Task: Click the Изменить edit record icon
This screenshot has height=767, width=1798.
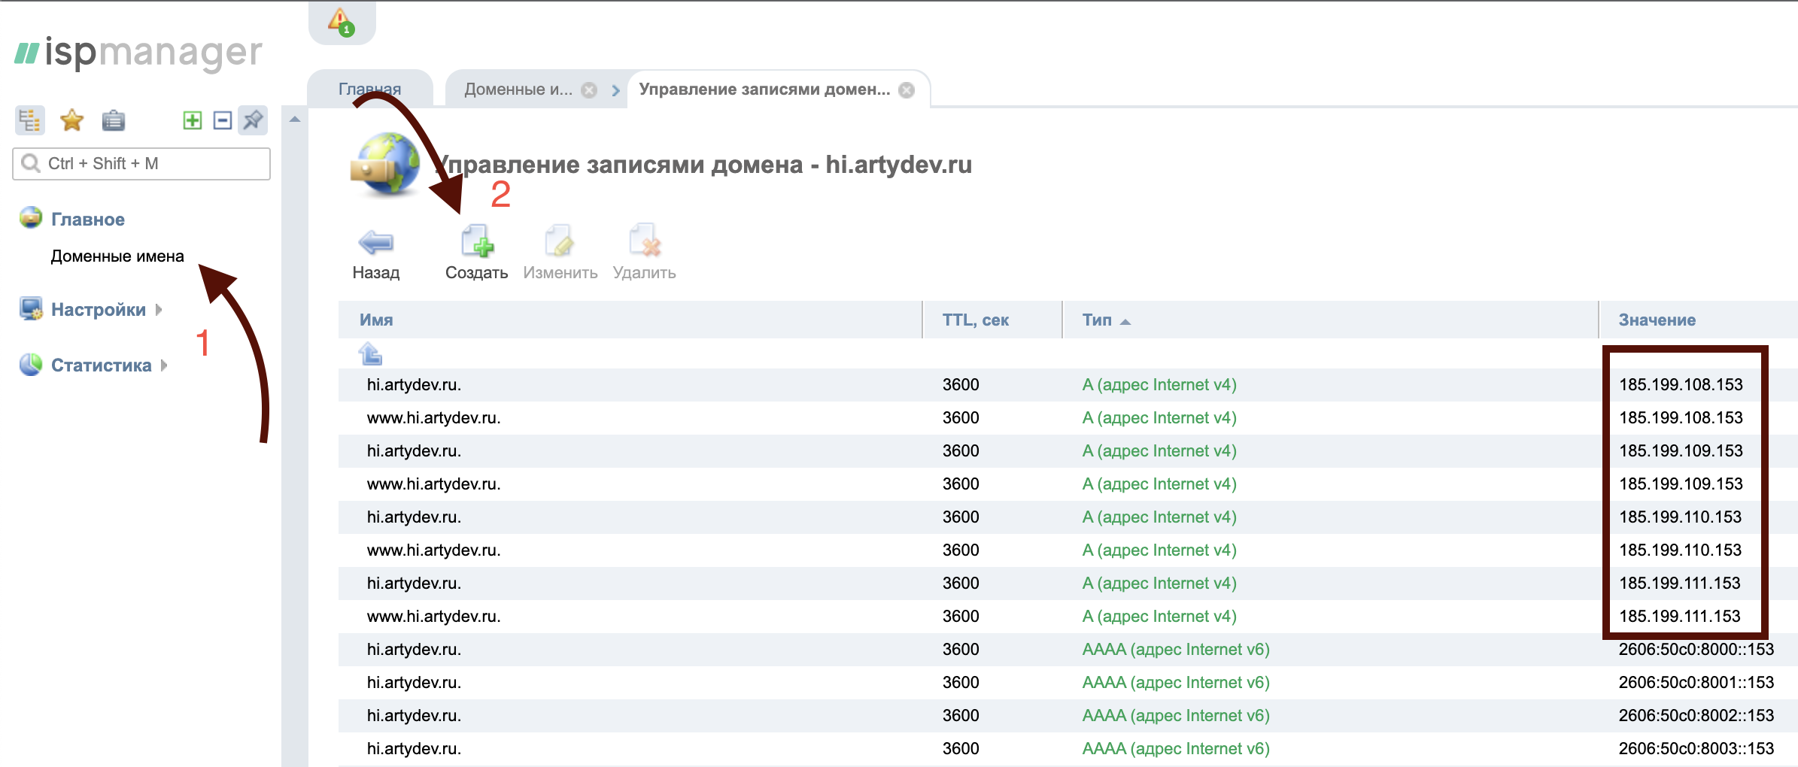Action: pyautogui.click(x=560, y=242)
